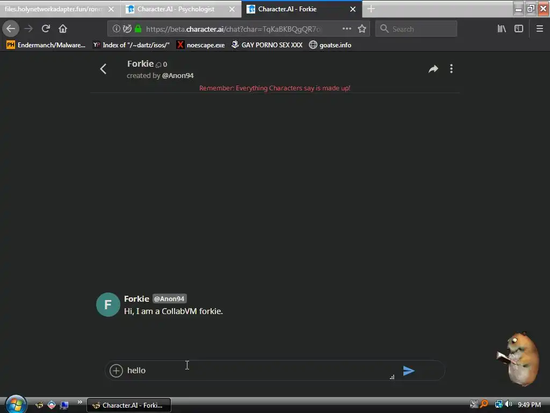Viewport: 550px width, 413px height.
Task: Click the green secure padlock icon
Action: 138,29
